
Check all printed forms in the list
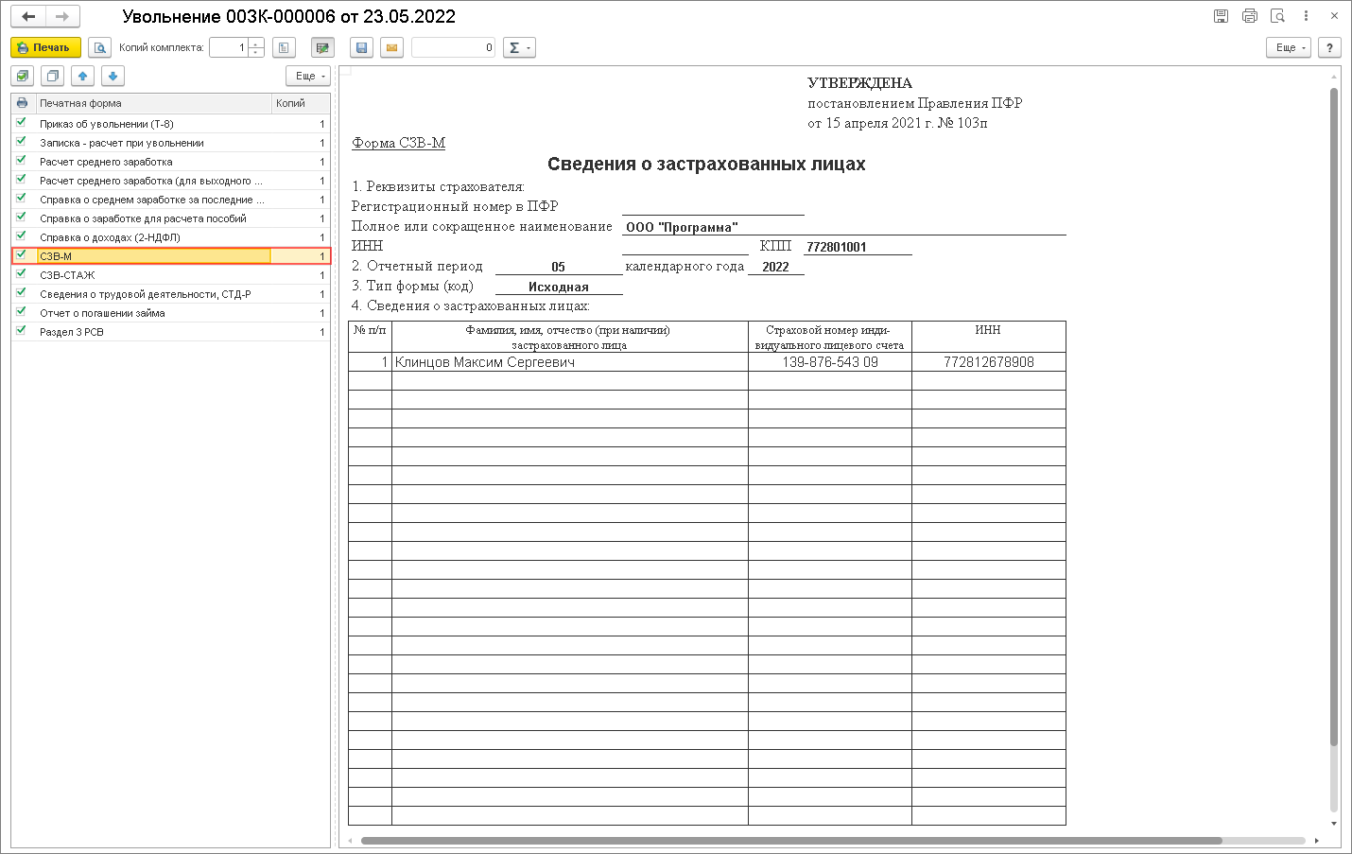click(x=23, y=76)
